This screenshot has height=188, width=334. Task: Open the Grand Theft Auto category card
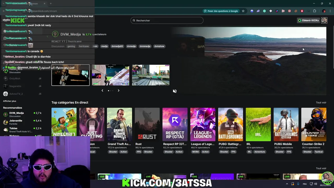pyautogui.click(x=120, y=125)
